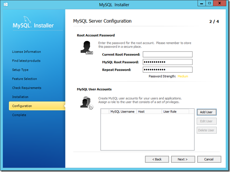
Task: Focus the MySQL Root Password field
Action: (167, 62)
